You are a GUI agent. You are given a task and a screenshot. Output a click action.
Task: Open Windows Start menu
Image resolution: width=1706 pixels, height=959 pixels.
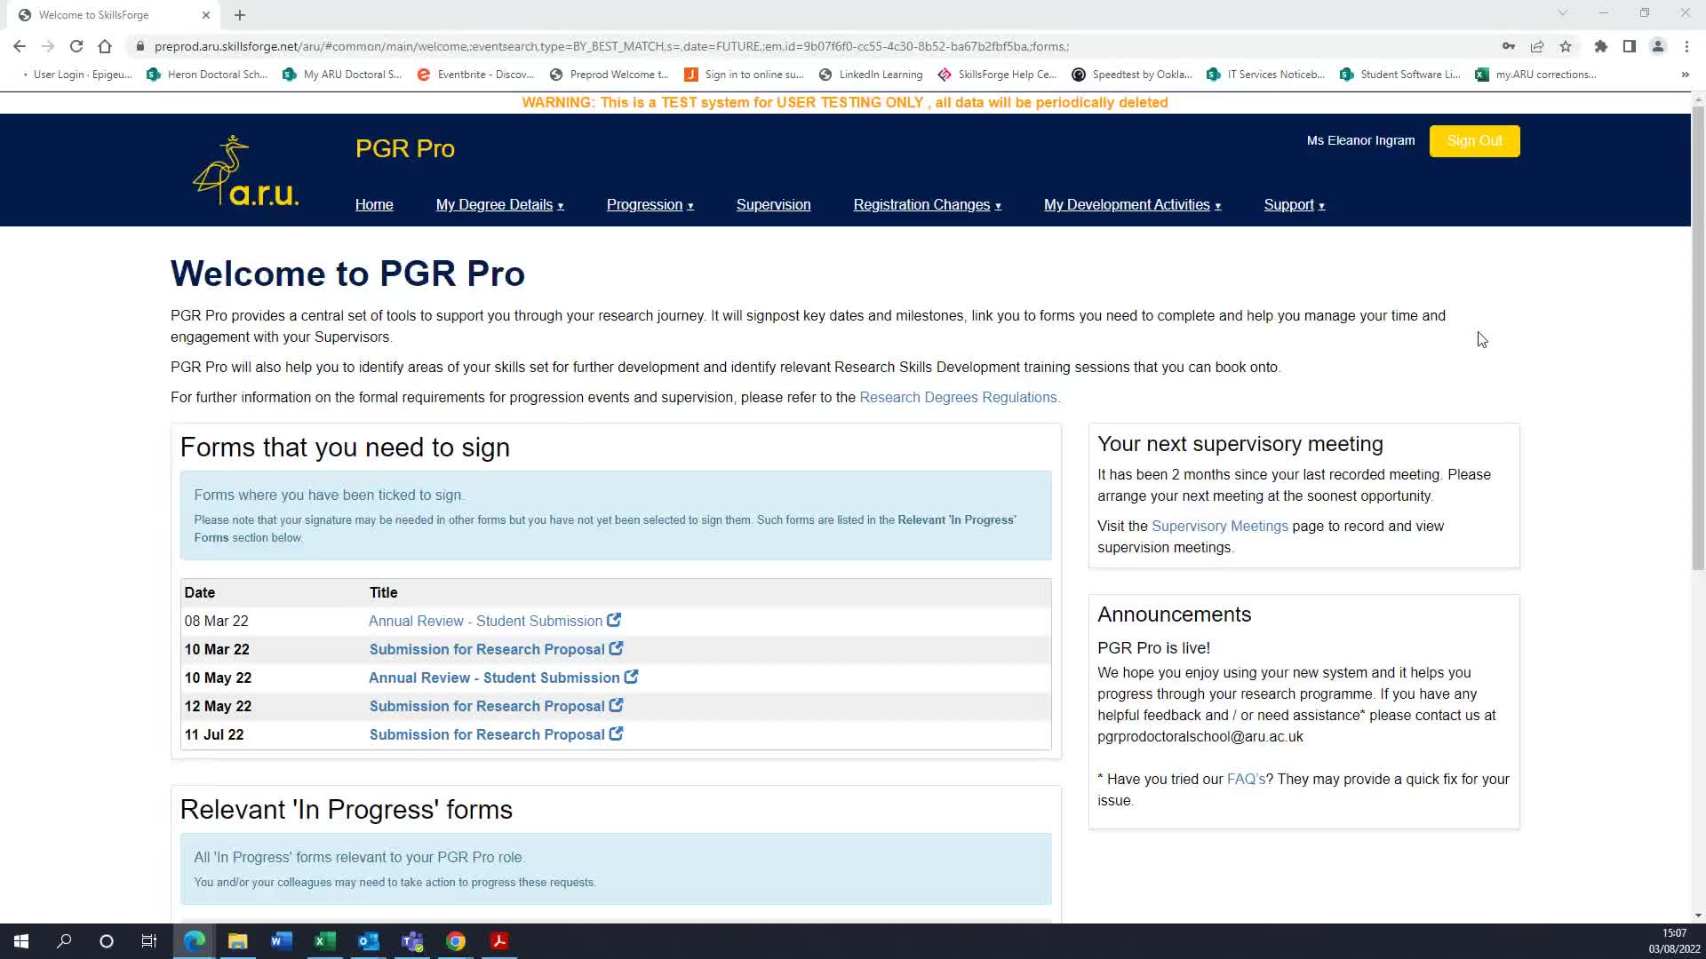point(21,941)
